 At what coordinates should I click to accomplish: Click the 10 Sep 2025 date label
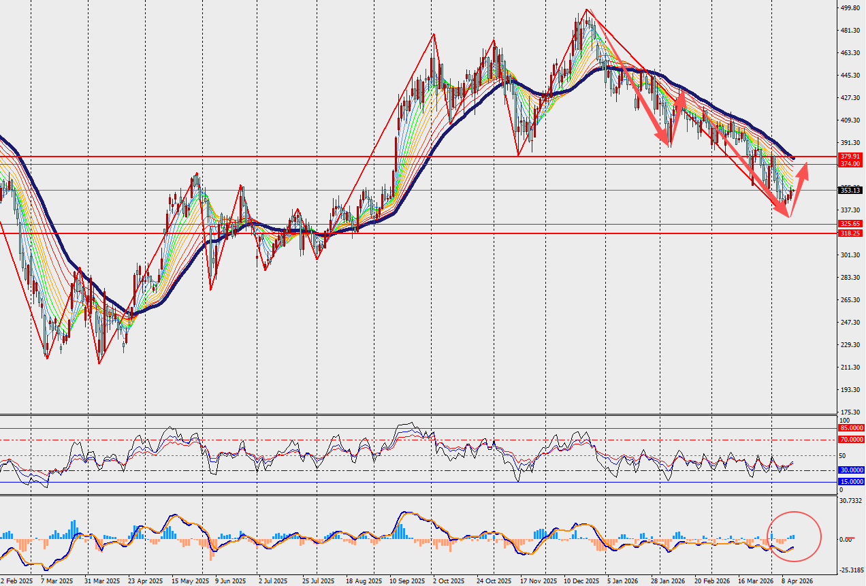[x=406, y=581]
